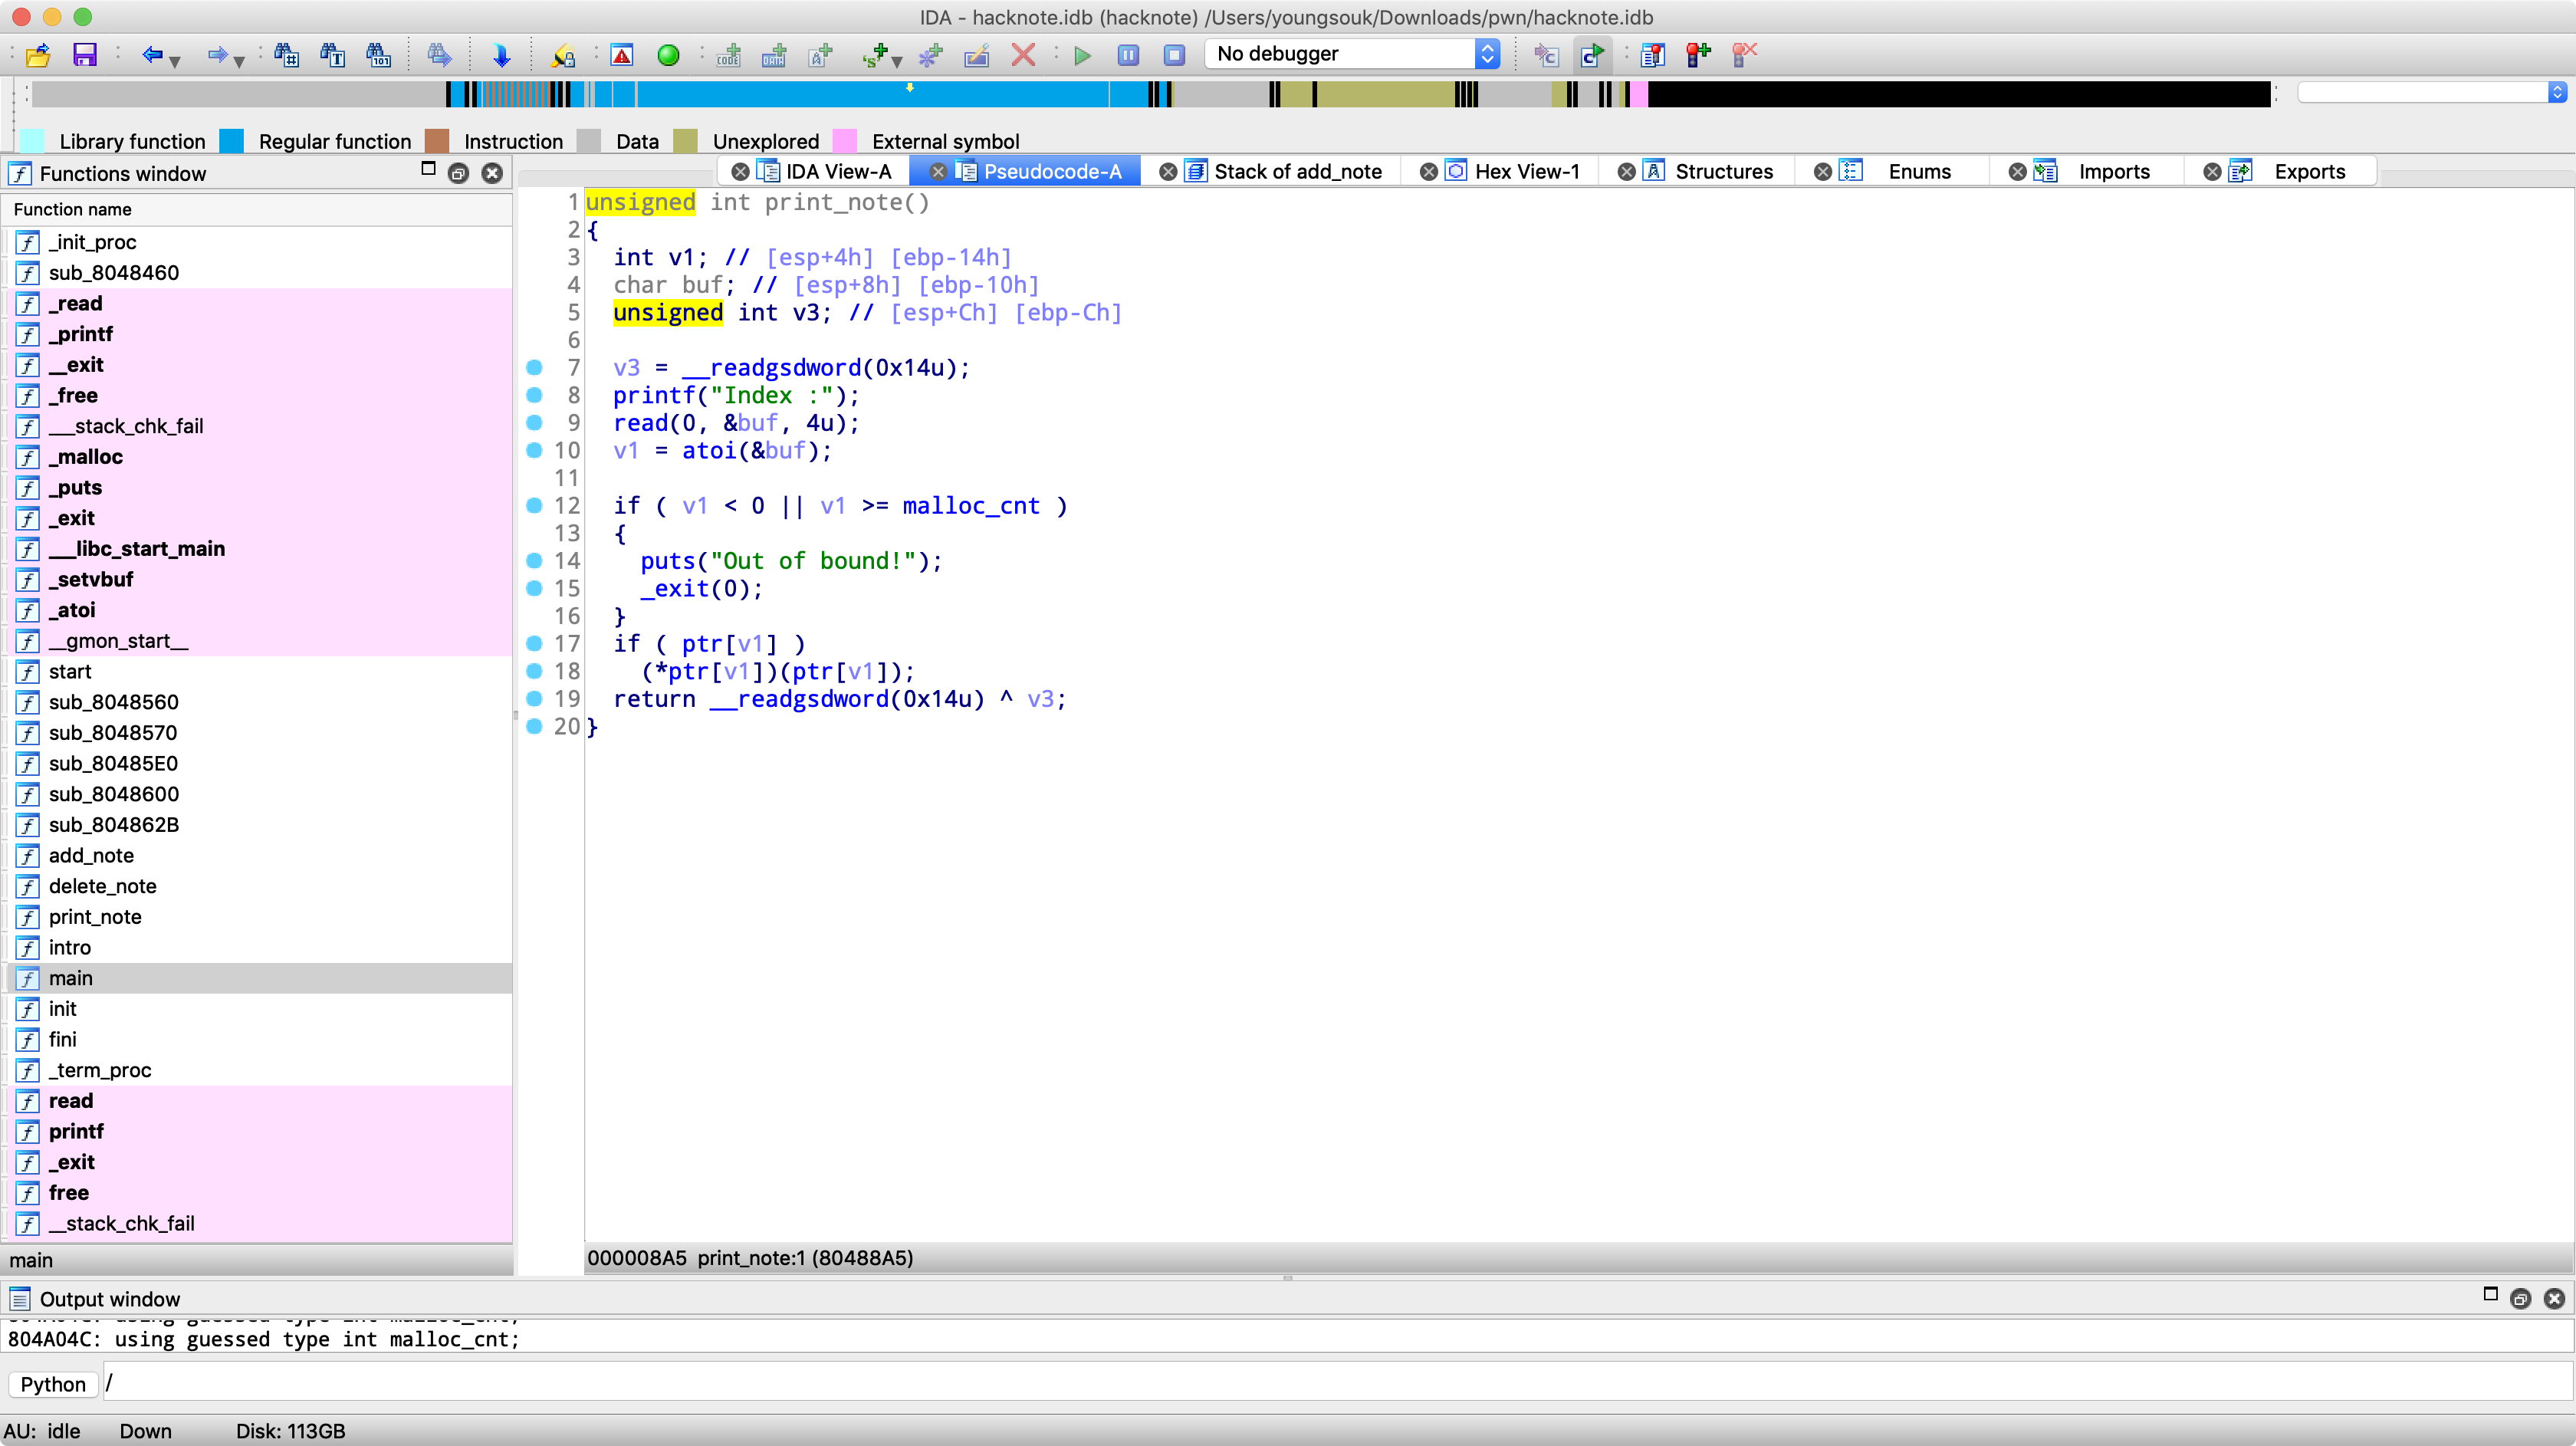The image size is (2576, 1446).
Task: Click the Python console language button
Action: tap(53, 1384)
